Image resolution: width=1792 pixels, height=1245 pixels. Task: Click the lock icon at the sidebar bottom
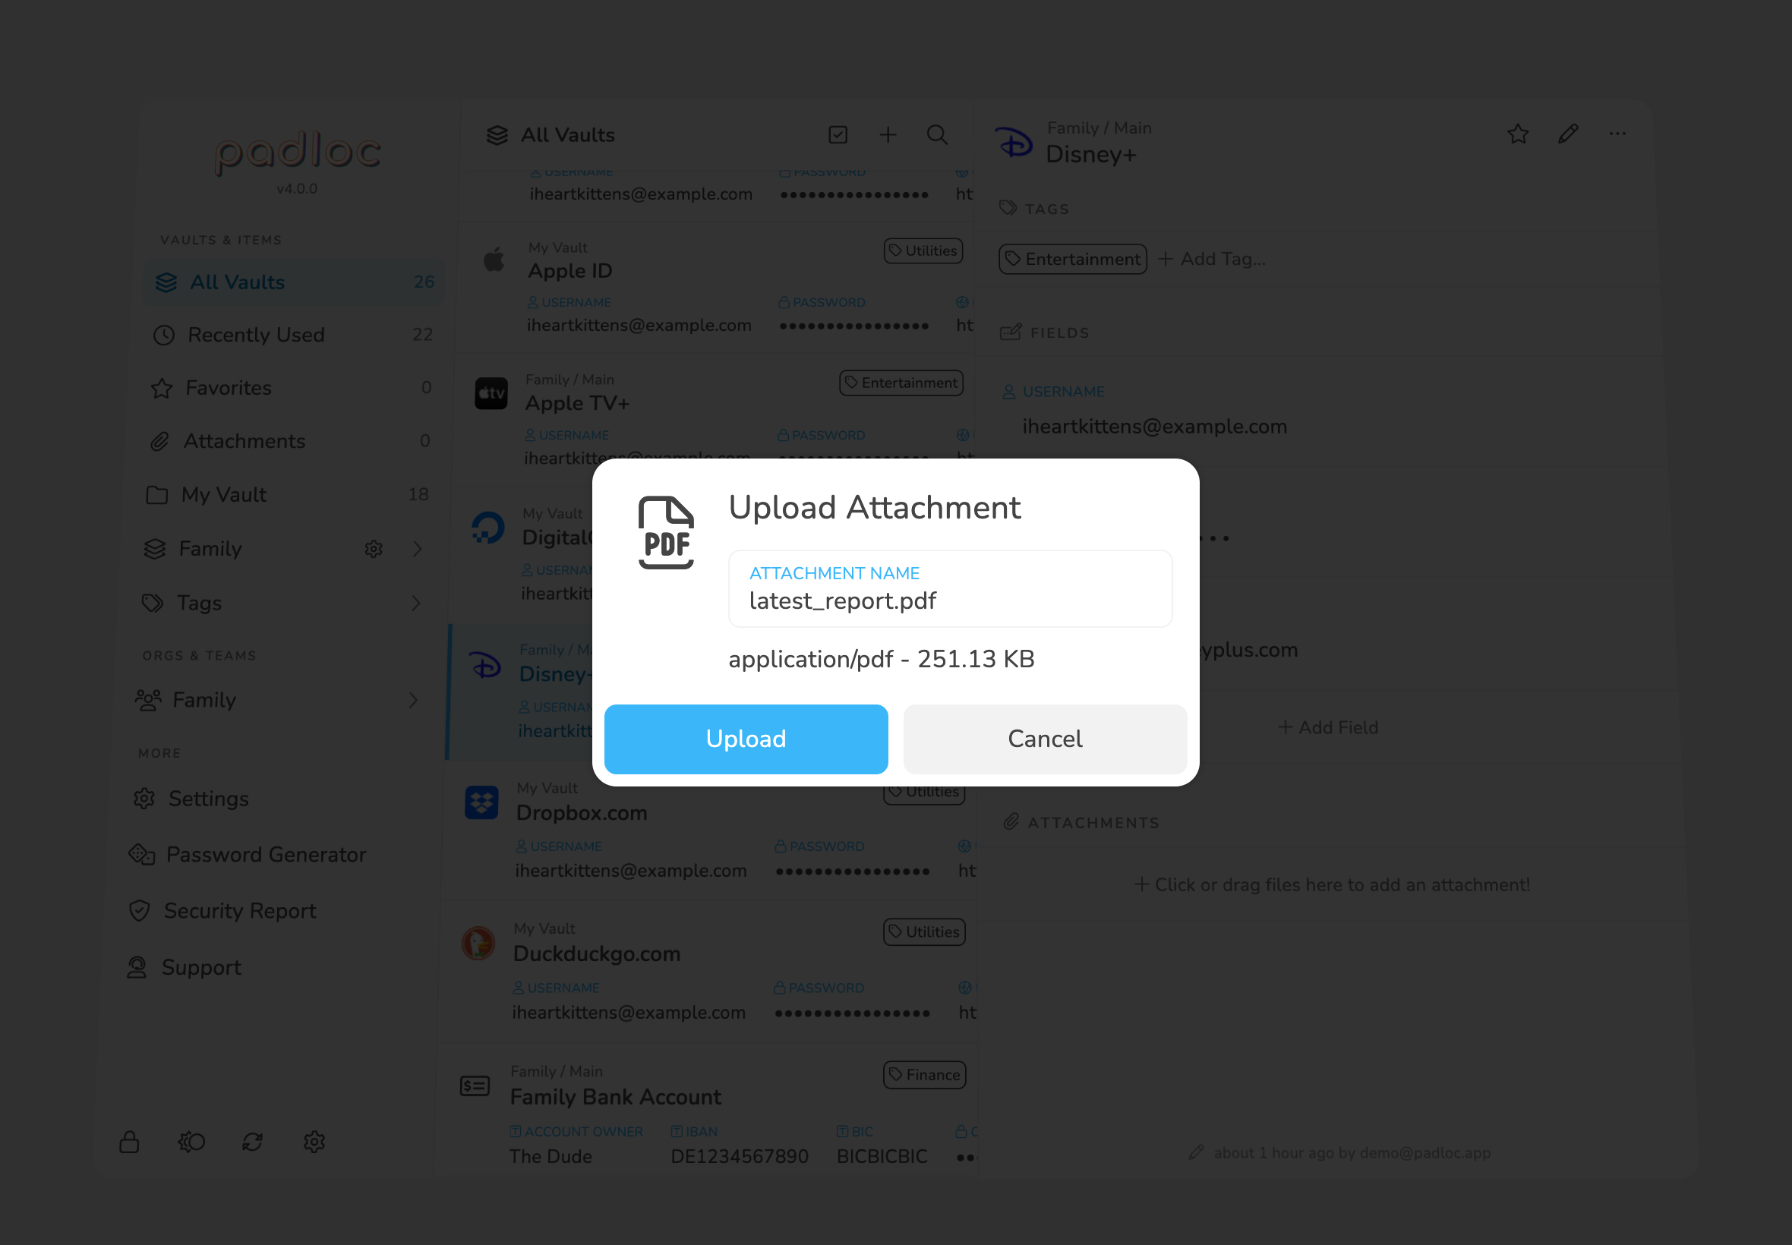(x=130, y=1142)
